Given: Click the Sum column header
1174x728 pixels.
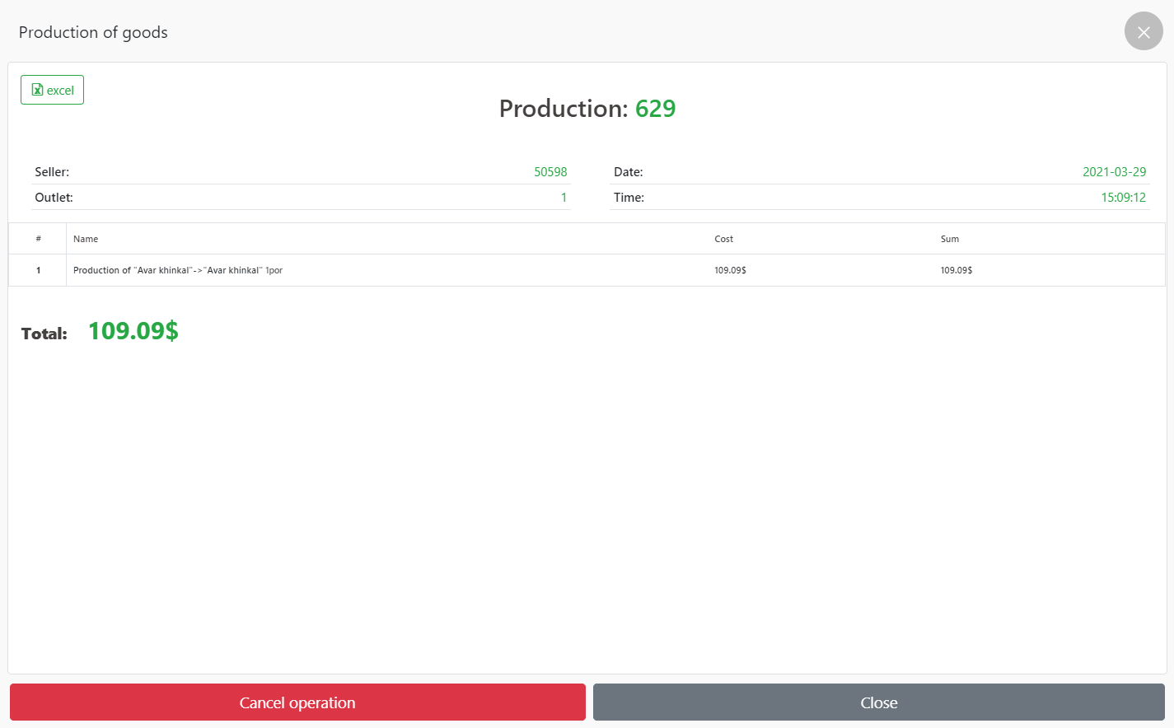Looking at the screenshot, I should pos(949,239).
